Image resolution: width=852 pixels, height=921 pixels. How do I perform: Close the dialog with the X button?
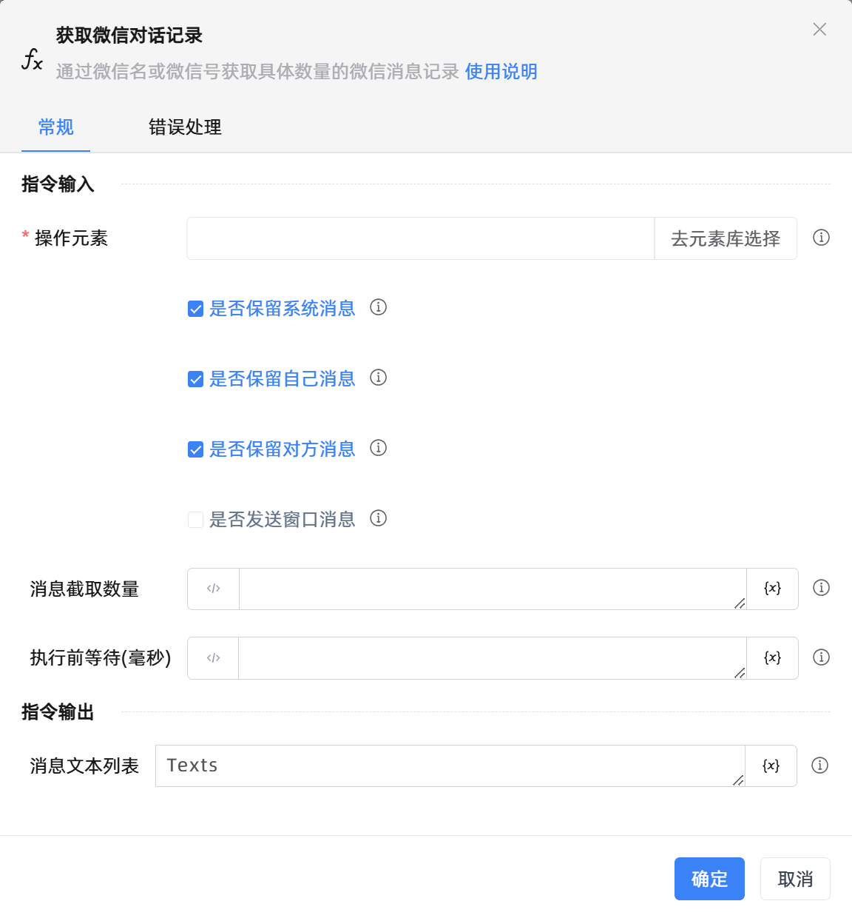pos(819,30)
